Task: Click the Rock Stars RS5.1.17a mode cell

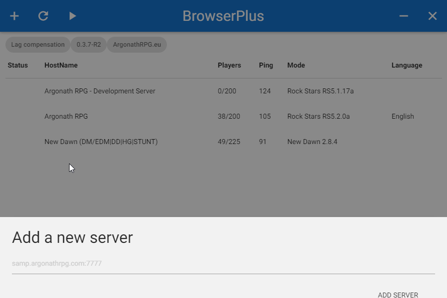Action: pyautogui.click(x=320, y=91)
